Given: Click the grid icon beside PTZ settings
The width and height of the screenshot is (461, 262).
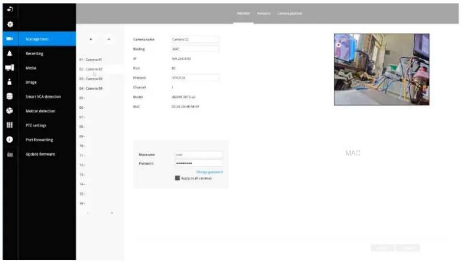Looking at the screenshot, I should pos(9,125).
